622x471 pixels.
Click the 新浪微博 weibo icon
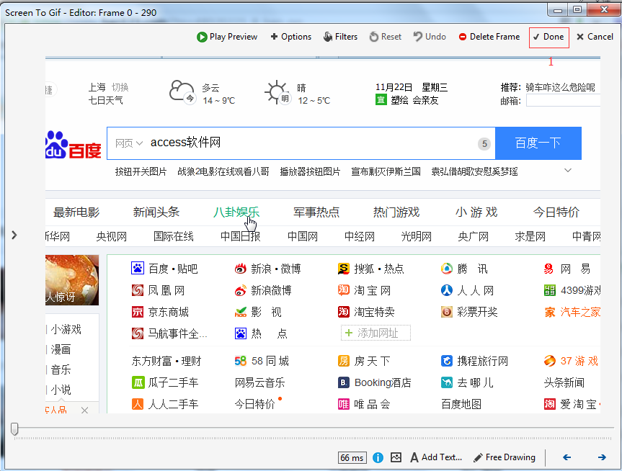pos(241,291)
